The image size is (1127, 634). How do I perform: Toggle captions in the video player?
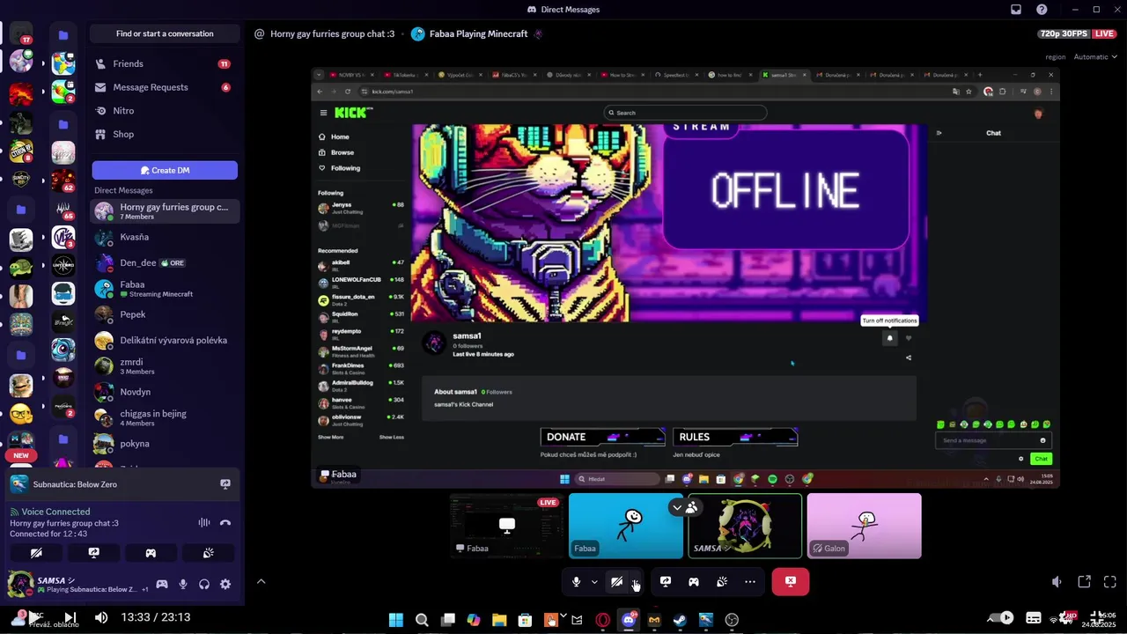(x=1034, y=617)
